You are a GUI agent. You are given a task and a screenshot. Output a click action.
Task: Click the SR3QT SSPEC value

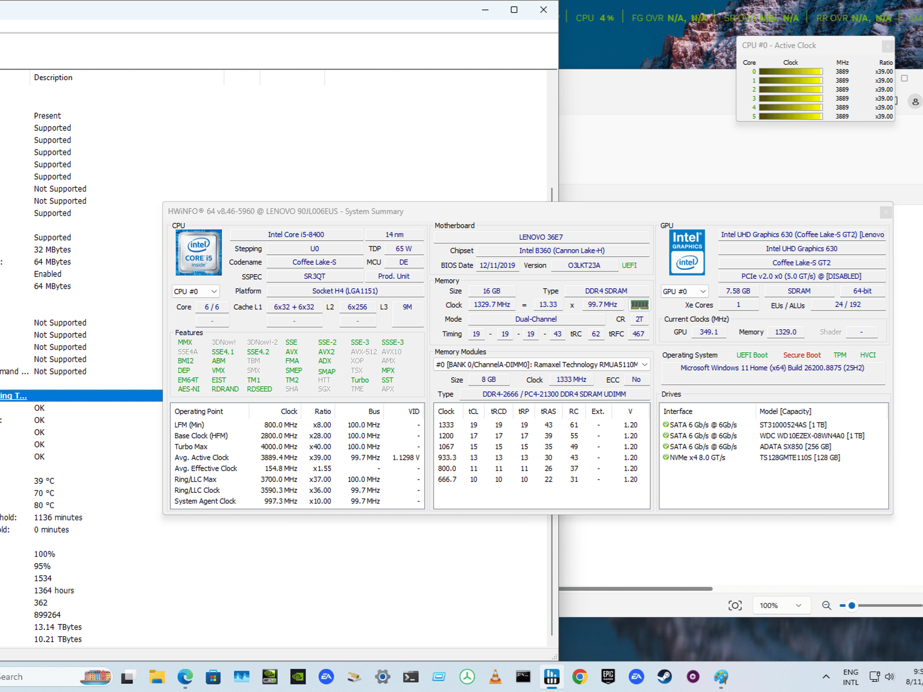(314, 276)
